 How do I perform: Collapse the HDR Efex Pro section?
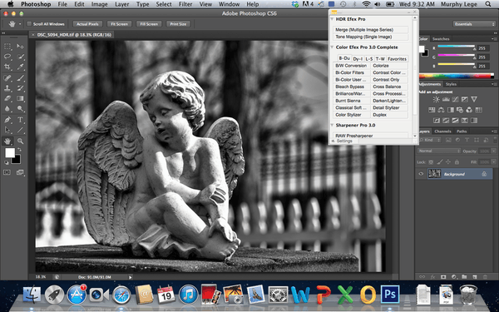click(332, 19)
